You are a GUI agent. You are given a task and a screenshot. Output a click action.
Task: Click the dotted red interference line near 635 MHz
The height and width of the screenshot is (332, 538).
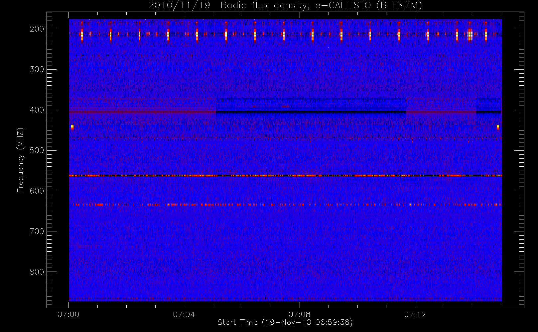pos(287,205)
